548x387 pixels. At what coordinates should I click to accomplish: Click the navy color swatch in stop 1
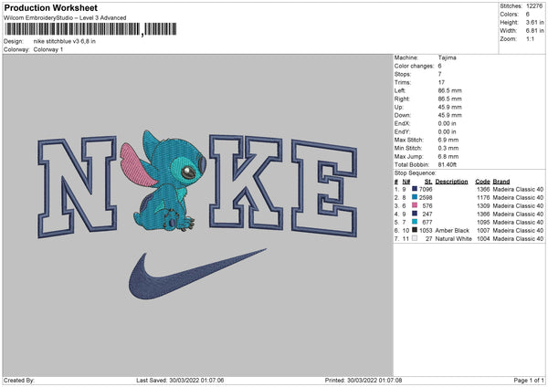point(415,189)
